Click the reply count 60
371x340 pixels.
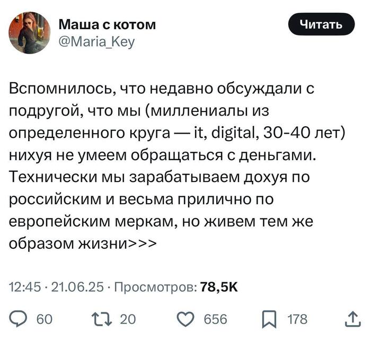click(44, 319)
